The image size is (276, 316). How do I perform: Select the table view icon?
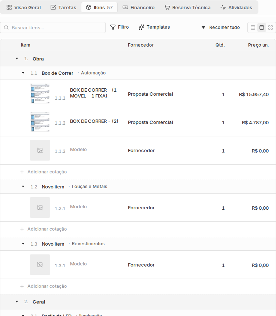(262, 27)
